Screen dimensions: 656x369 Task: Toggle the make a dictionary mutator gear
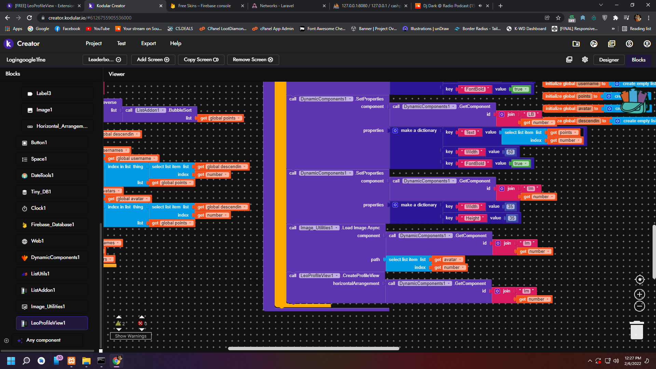pos(395,131)
